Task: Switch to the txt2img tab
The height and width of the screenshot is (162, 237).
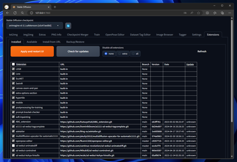Action: point(13,35)
